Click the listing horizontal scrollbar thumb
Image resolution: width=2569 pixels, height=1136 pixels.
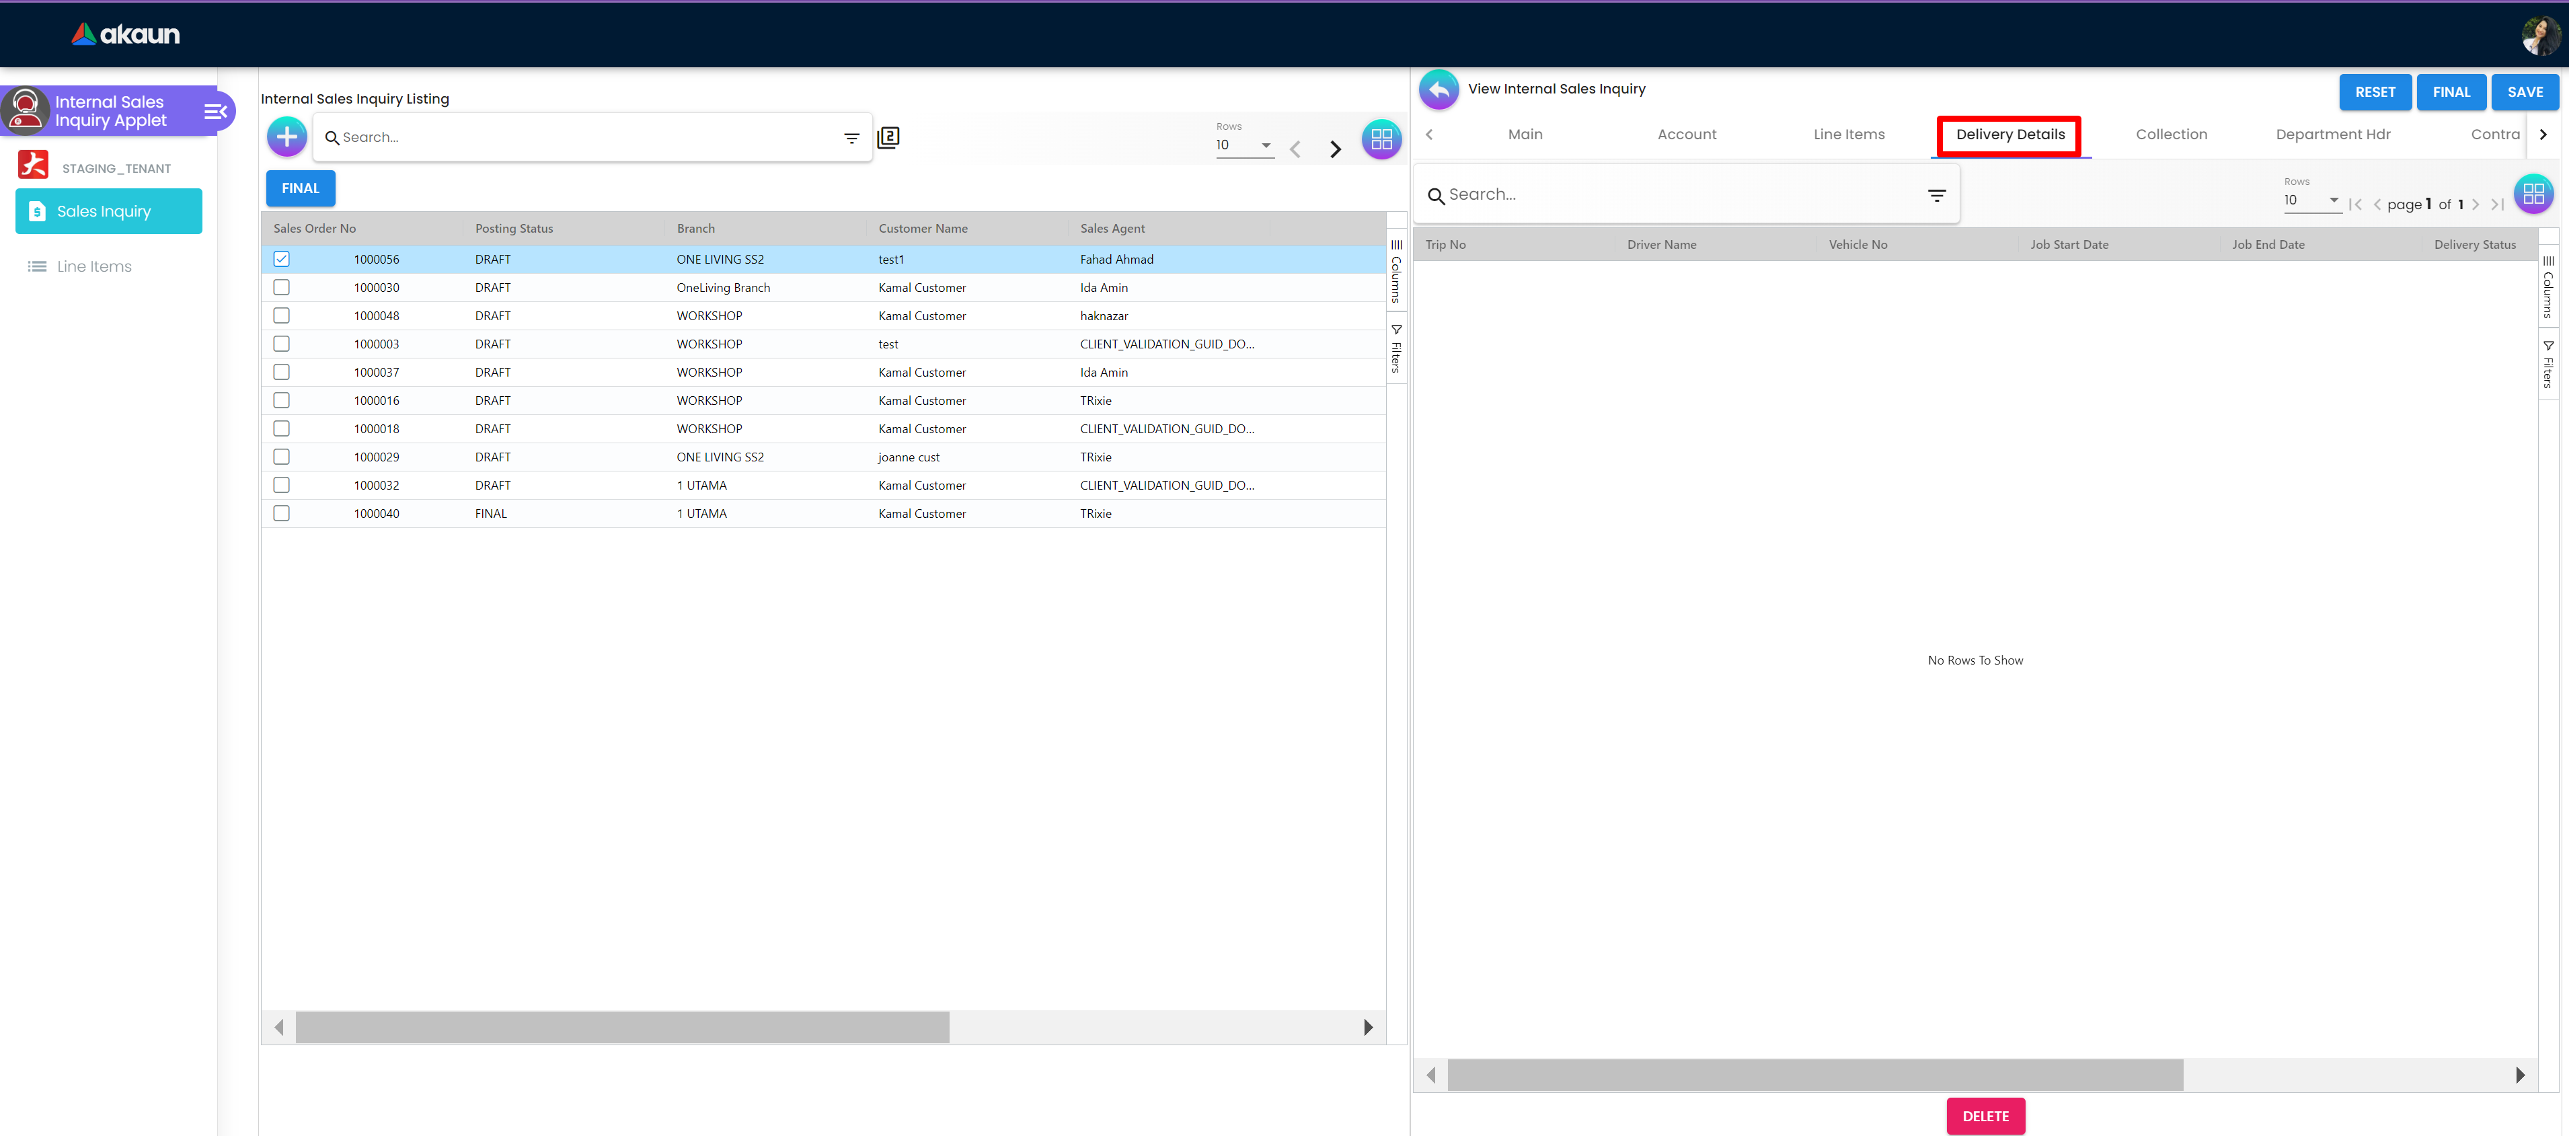click(622, 1027)
